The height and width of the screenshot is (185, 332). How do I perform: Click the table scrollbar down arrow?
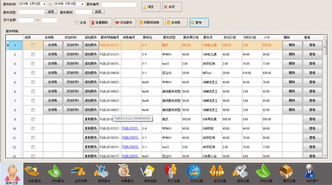tap(325, 156)
